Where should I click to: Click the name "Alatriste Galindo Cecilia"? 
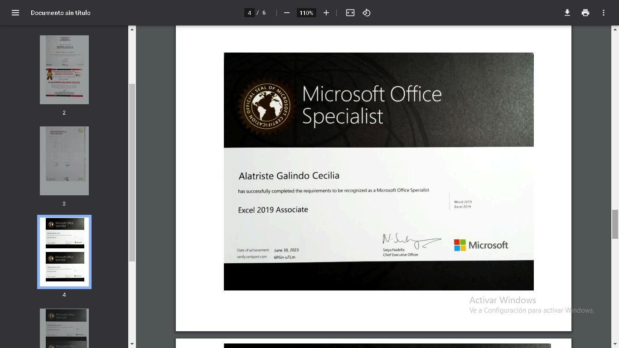coord(289,176)
